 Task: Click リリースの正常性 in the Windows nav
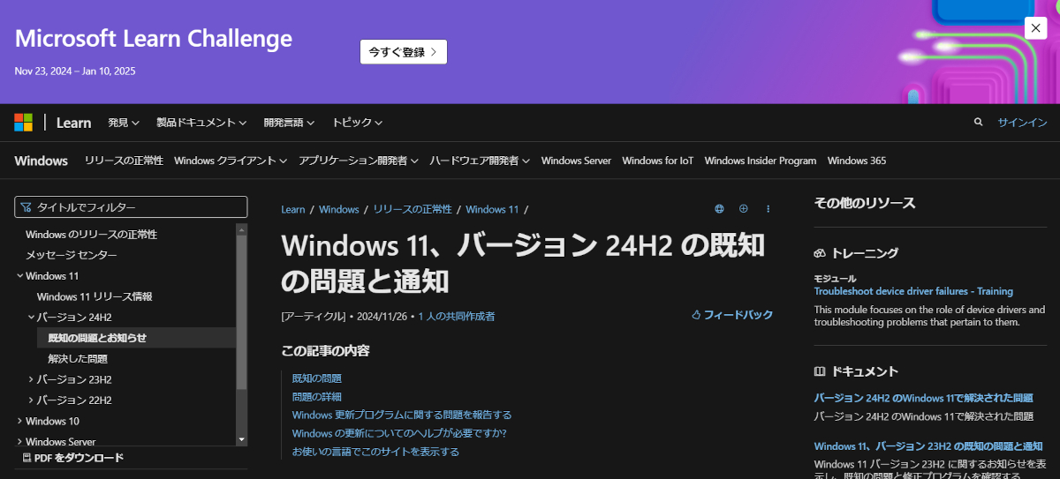click(x=124, y=161)
